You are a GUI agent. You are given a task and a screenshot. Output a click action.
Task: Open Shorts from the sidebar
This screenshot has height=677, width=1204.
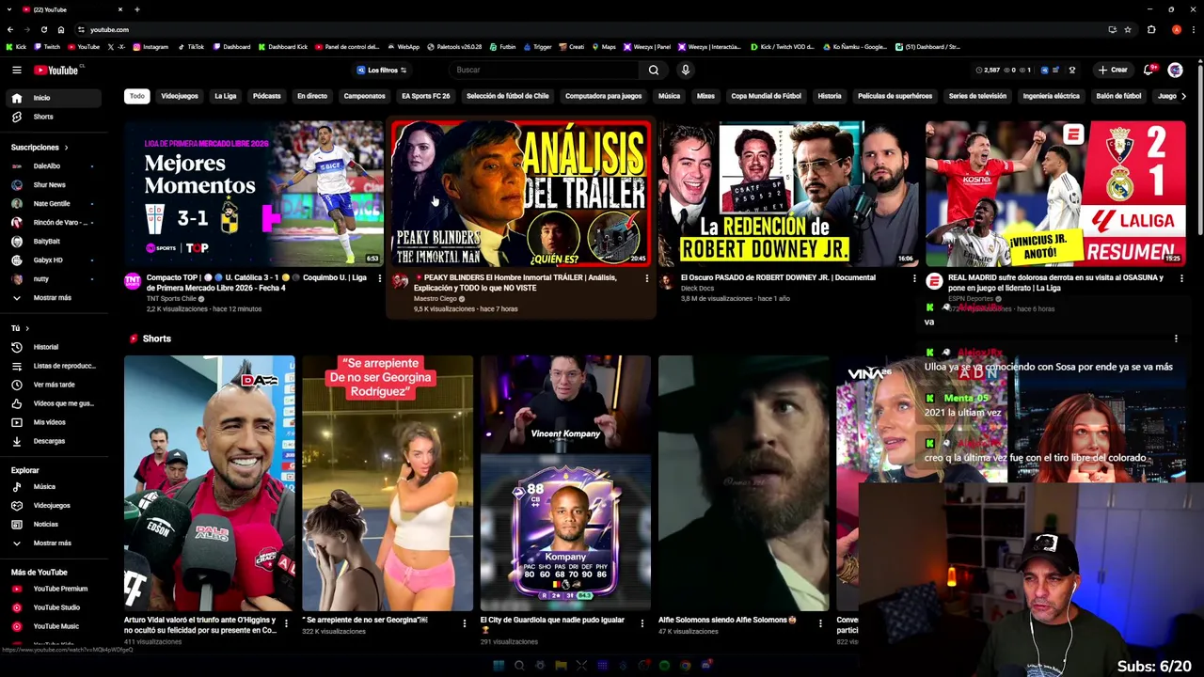click(x=55, y=117)
